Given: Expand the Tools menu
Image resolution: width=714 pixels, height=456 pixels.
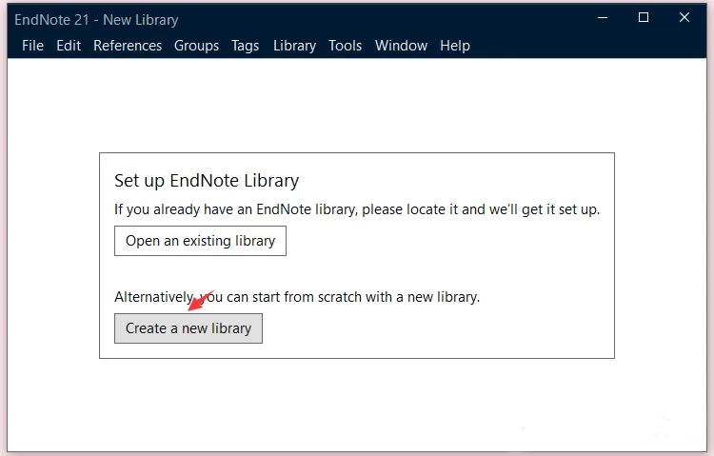Looking at the screenshot, I should (x=346, y=46).
